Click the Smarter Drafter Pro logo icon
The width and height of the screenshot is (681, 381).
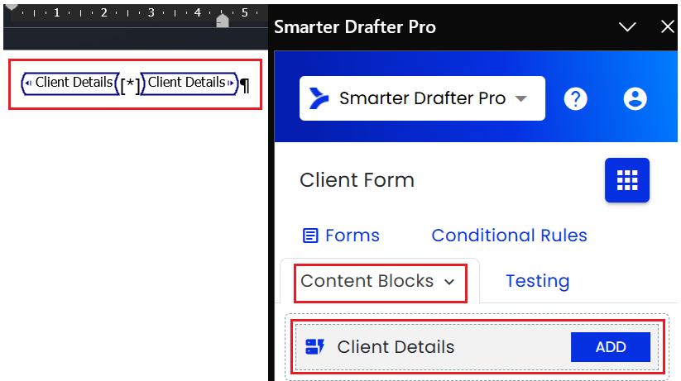click(319, 98)
